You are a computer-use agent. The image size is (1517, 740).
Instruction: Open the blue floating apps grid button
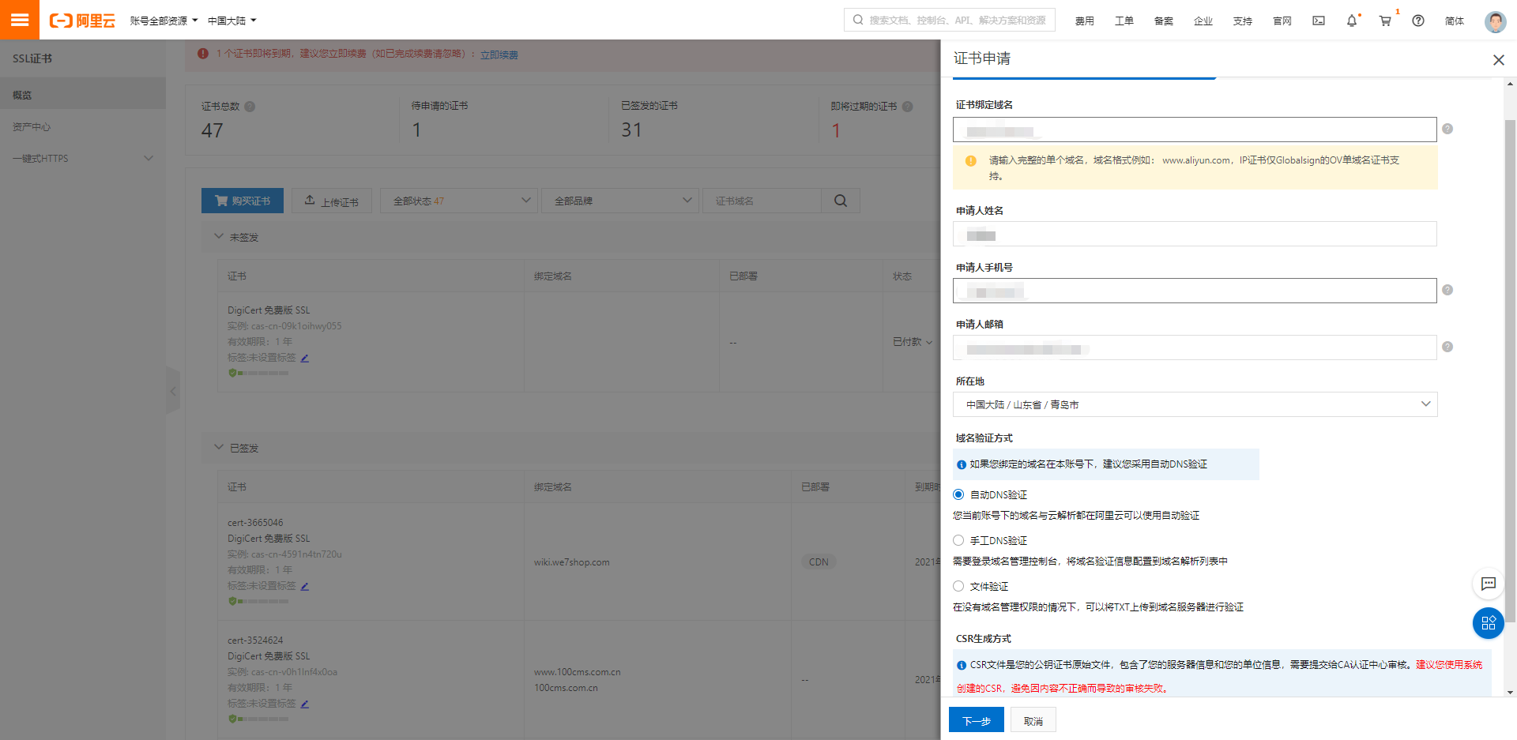pos(1489,623)
